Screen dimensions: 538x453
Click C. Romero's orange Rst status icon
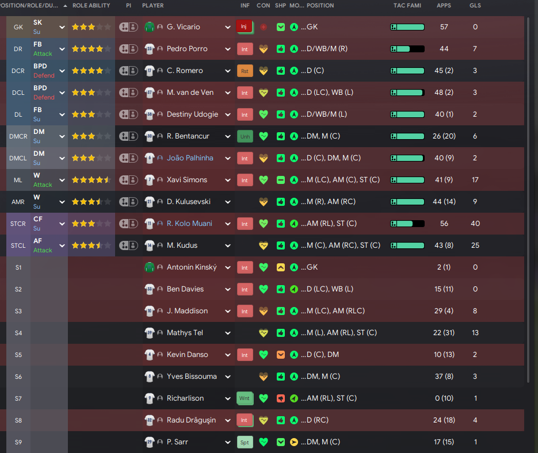pos(245,71)
